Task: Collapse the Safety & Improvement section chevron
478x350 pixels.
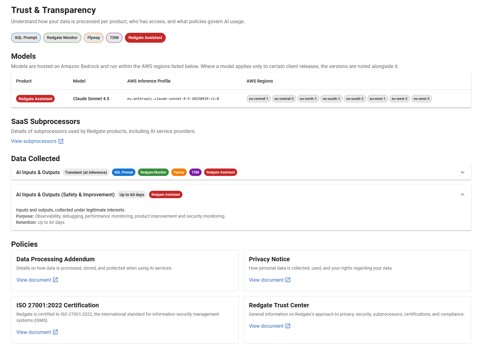Action: coord(463,194)
